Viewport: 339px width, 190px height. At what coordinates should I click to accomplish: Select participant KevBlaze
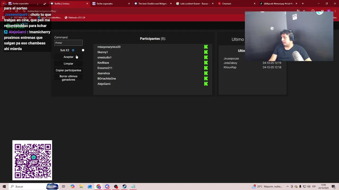[103, 63]
